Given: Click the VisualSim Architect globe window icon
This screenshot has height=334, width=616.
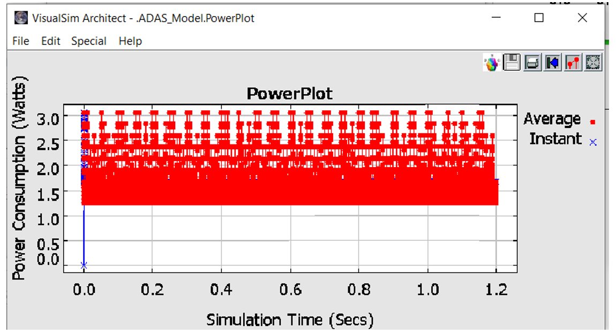Looking at the screenshot, I should tap(21, 18).
